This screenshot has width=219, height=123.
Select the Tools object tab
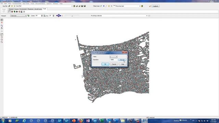pos(44,9)
